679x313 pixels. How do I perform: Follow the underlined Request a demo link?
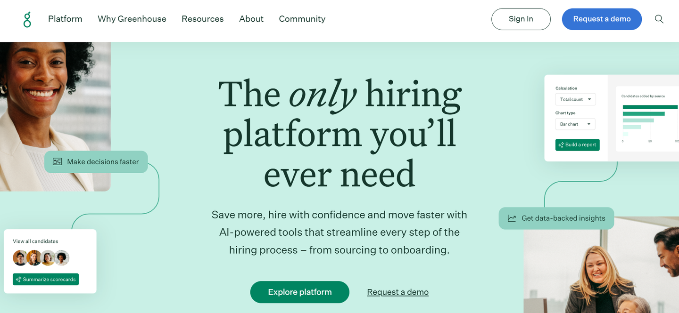(398, 292)
